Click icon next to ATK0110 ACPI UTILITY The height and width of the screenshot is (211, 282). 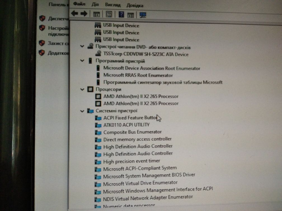tap(98, 125)
